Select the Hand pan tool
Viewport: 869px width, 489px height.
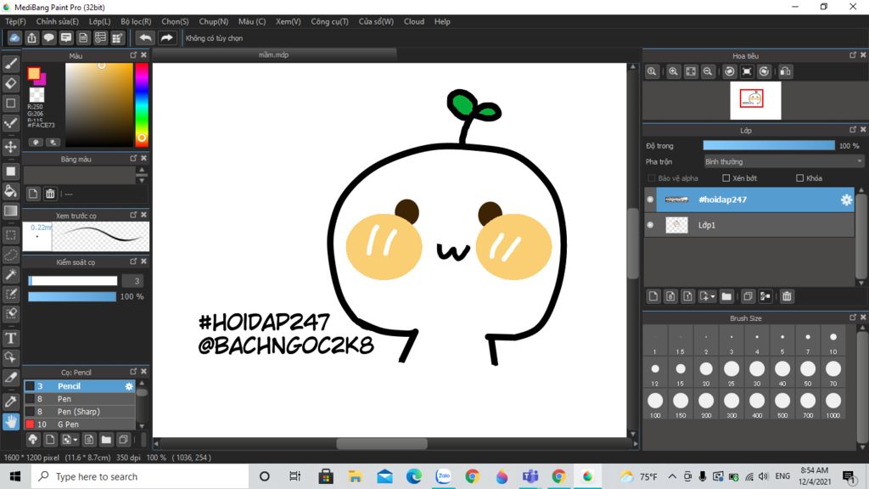(x=10, y=422)
